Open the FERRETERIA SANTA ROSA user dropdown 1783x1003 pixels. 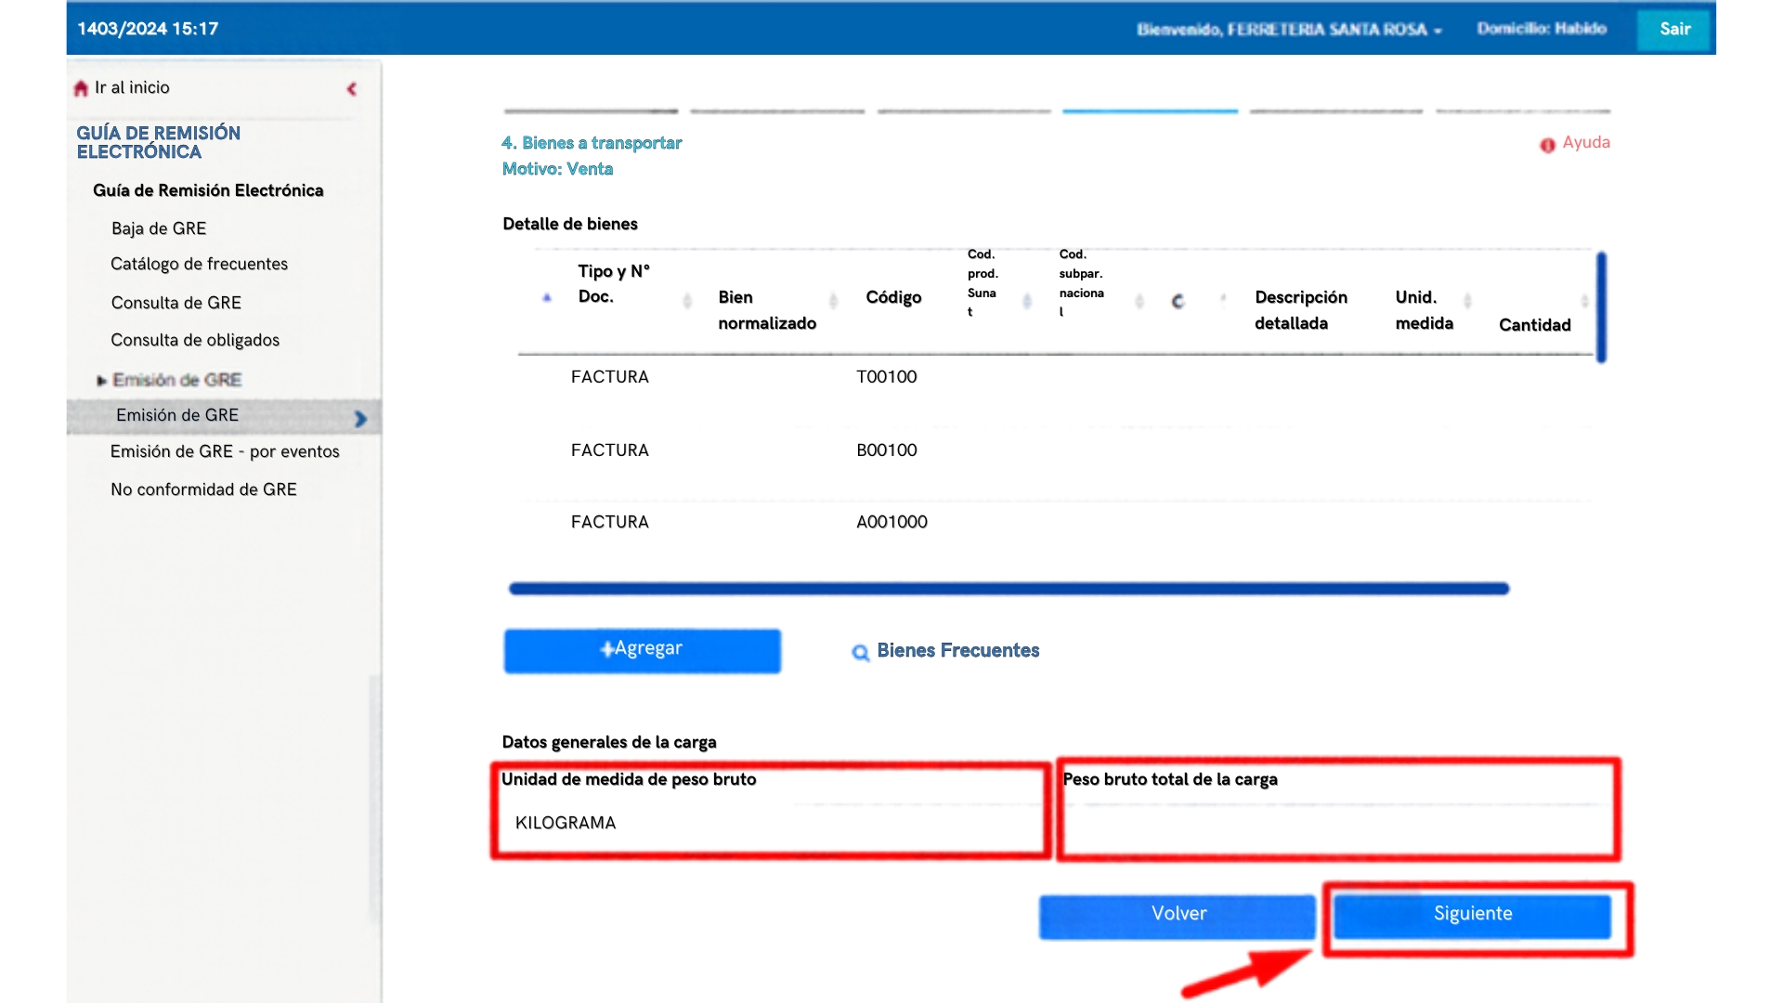pos(1289,30)
